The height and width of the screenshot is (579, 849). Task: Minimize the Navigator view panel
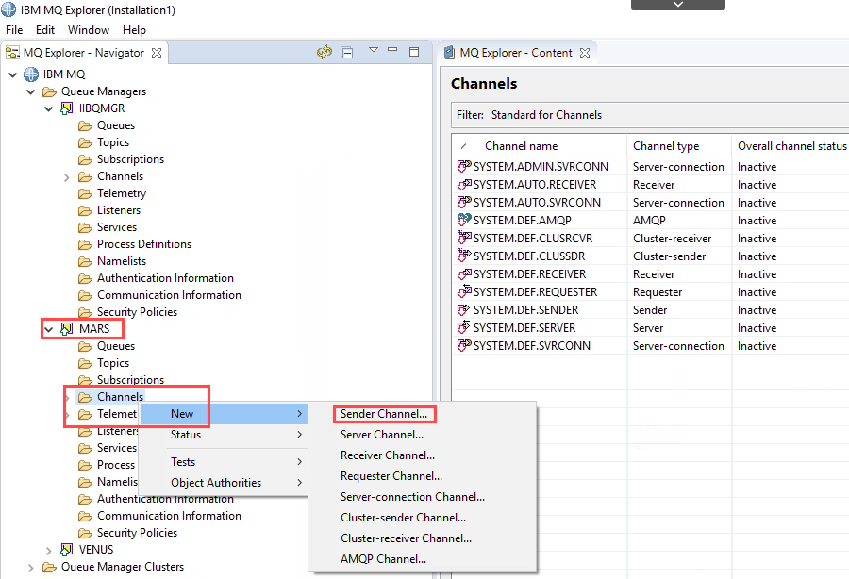392,50
